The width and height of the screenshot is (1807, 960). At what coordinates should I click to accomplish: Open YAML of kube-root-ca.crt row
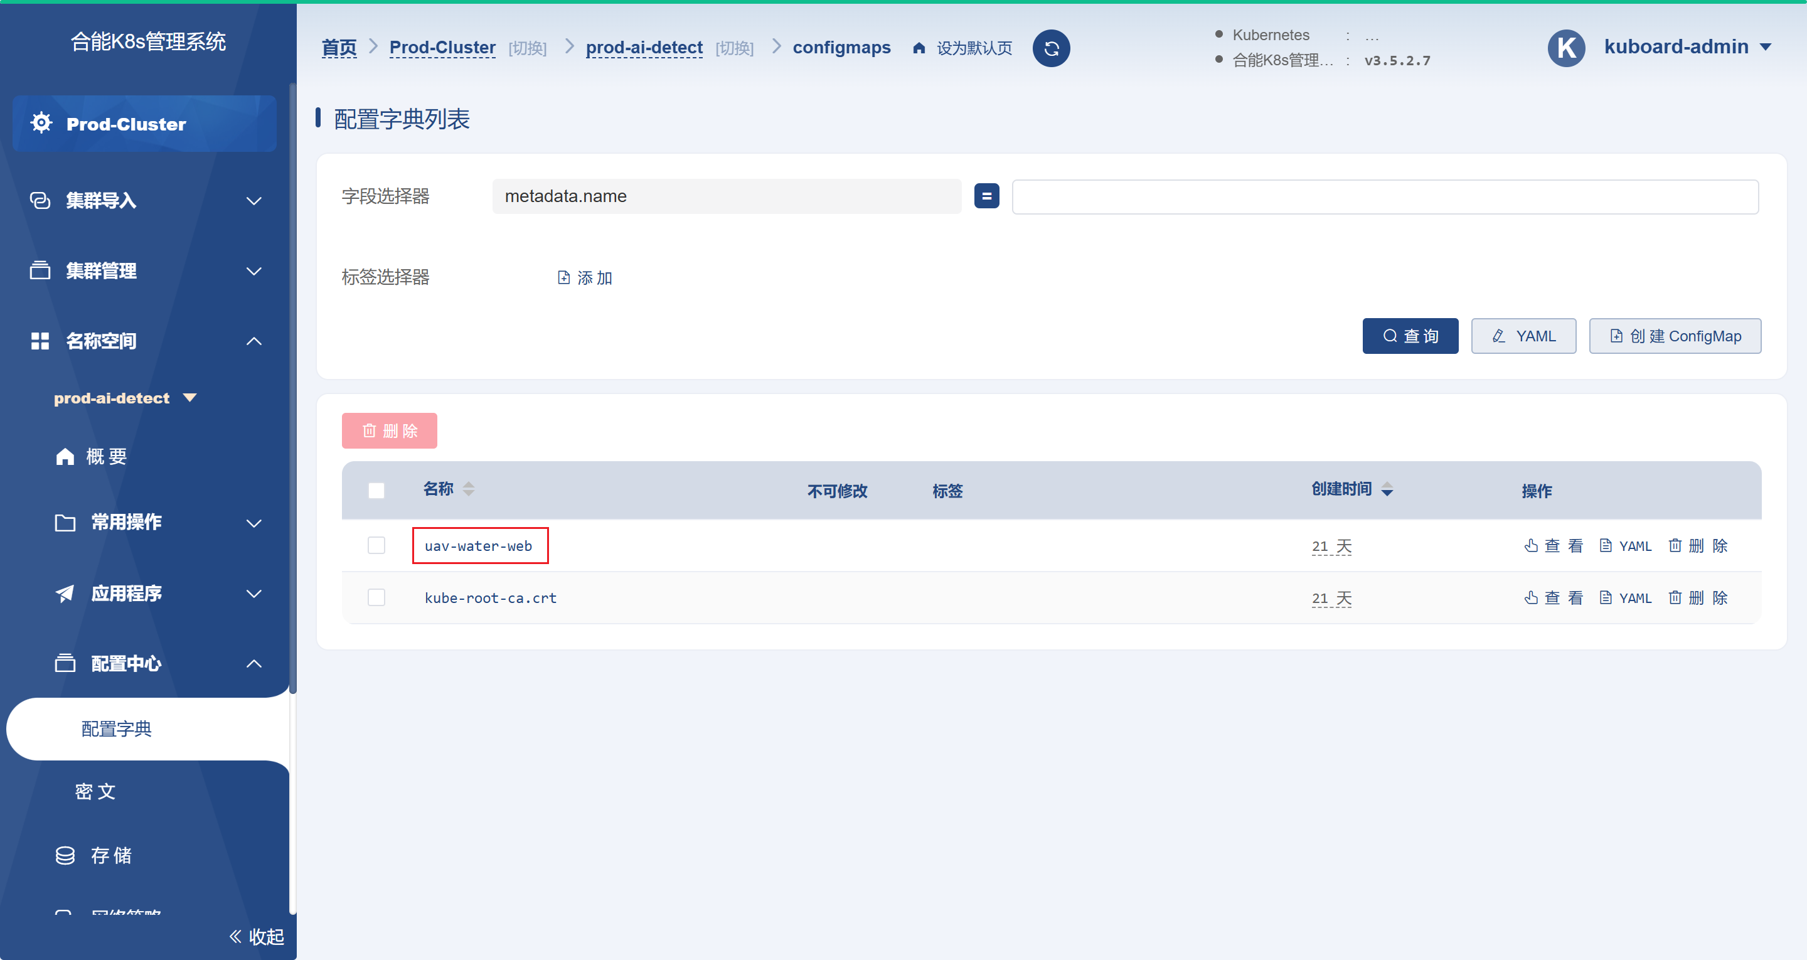(1625, 598)
